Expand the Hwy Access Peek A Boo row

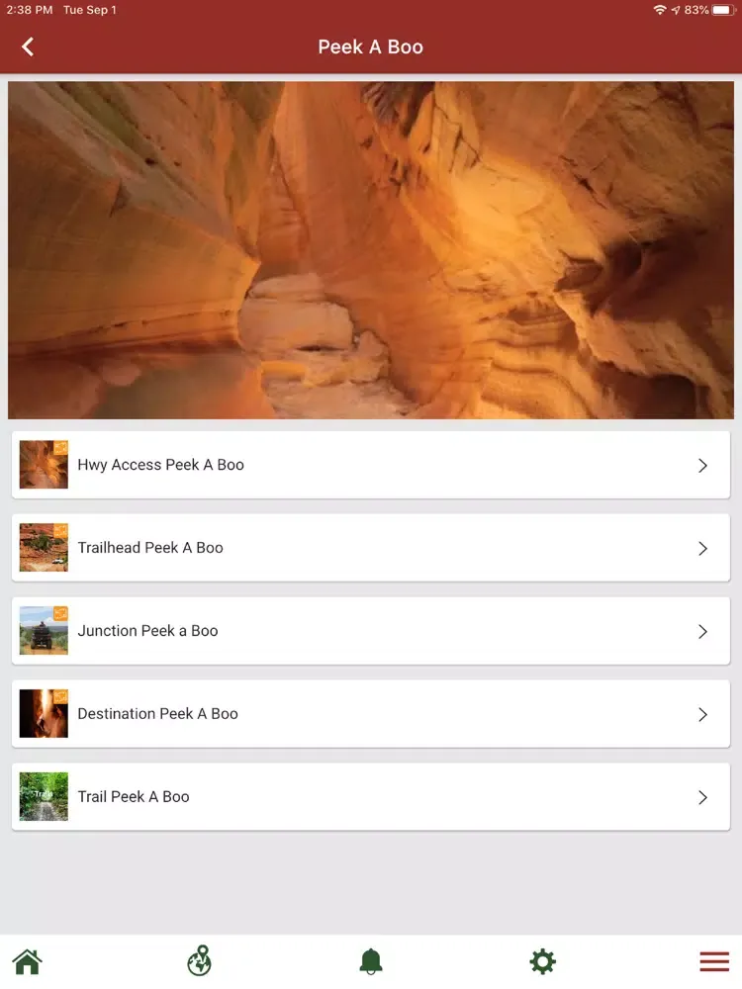pyautogui.click(x=703, y=465)
